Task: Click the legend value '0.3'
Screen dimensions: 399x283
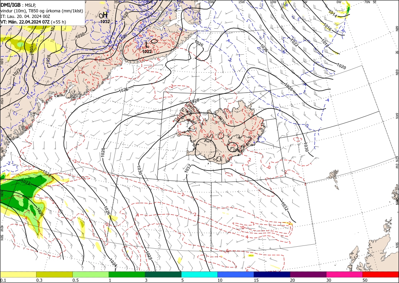Action: (x=39, y=280)
